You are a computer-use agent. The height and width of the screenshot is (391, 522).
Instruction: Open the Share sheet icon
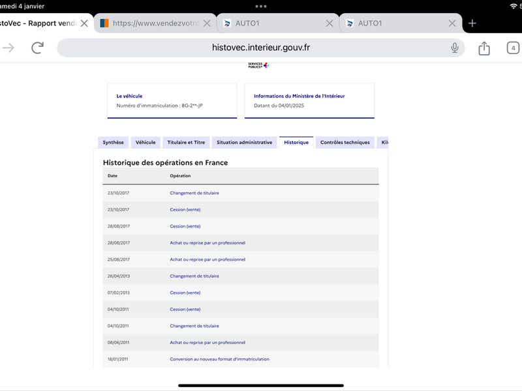(484, 48)
